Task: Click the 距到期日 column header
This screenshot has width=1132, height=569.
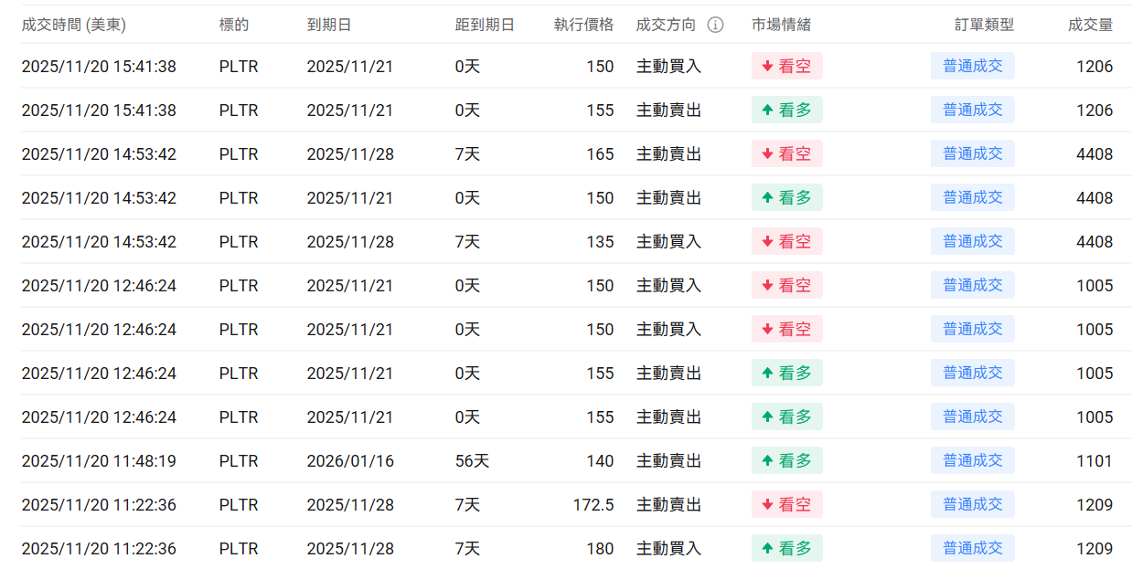Action: coord(485,25)
